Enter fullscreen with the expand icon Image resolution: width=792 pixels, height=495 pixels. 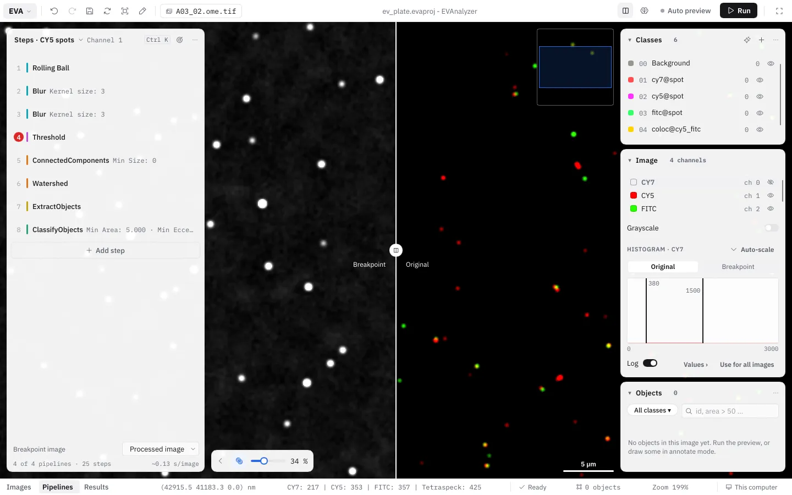[779, 11]
